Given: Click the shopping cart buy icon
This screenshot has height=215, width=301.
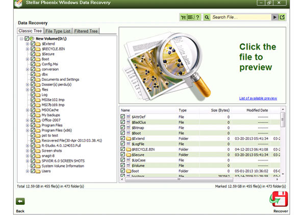Looking at the screenshot, I should coord(183,17).
